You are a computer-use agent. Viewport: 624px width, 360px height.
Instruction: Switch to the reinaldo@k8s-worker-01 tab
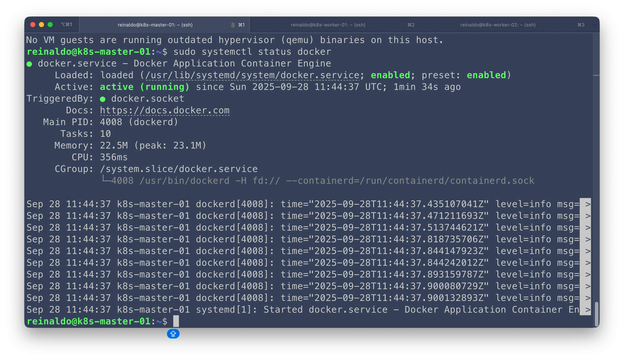328,25
